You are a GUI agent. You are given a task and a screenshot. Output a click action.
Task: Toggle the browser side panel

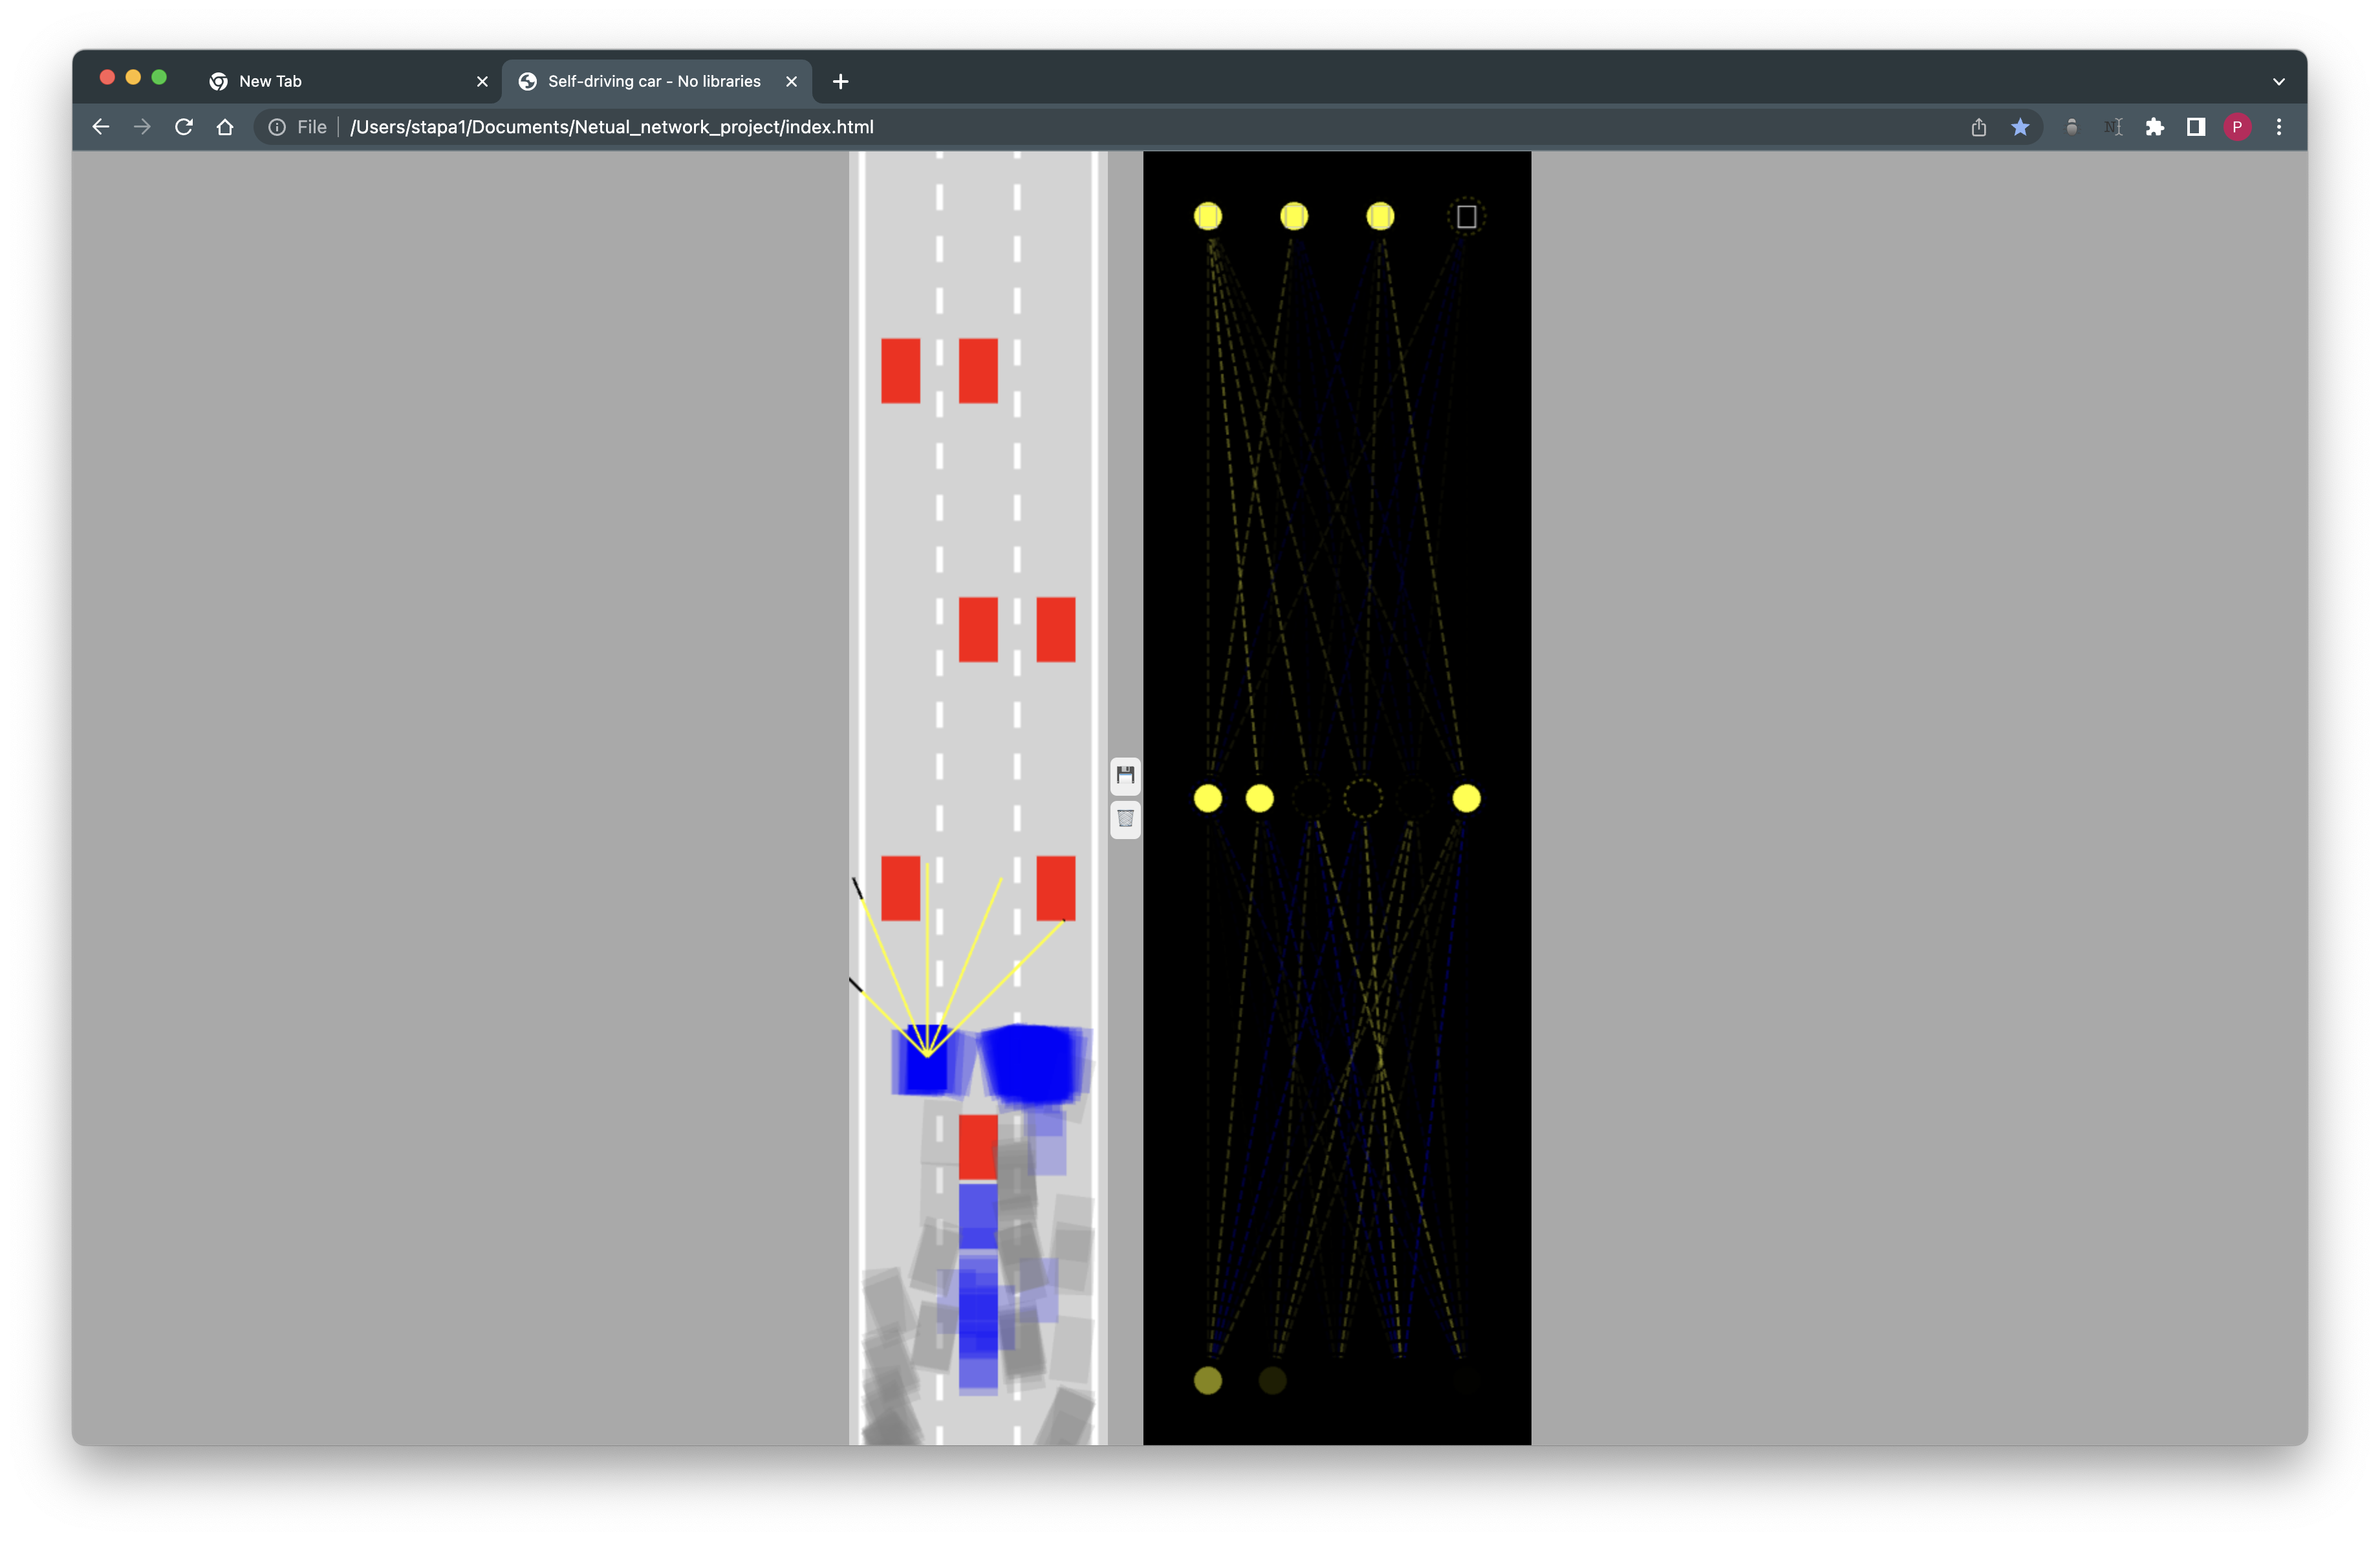[2196, 127]
